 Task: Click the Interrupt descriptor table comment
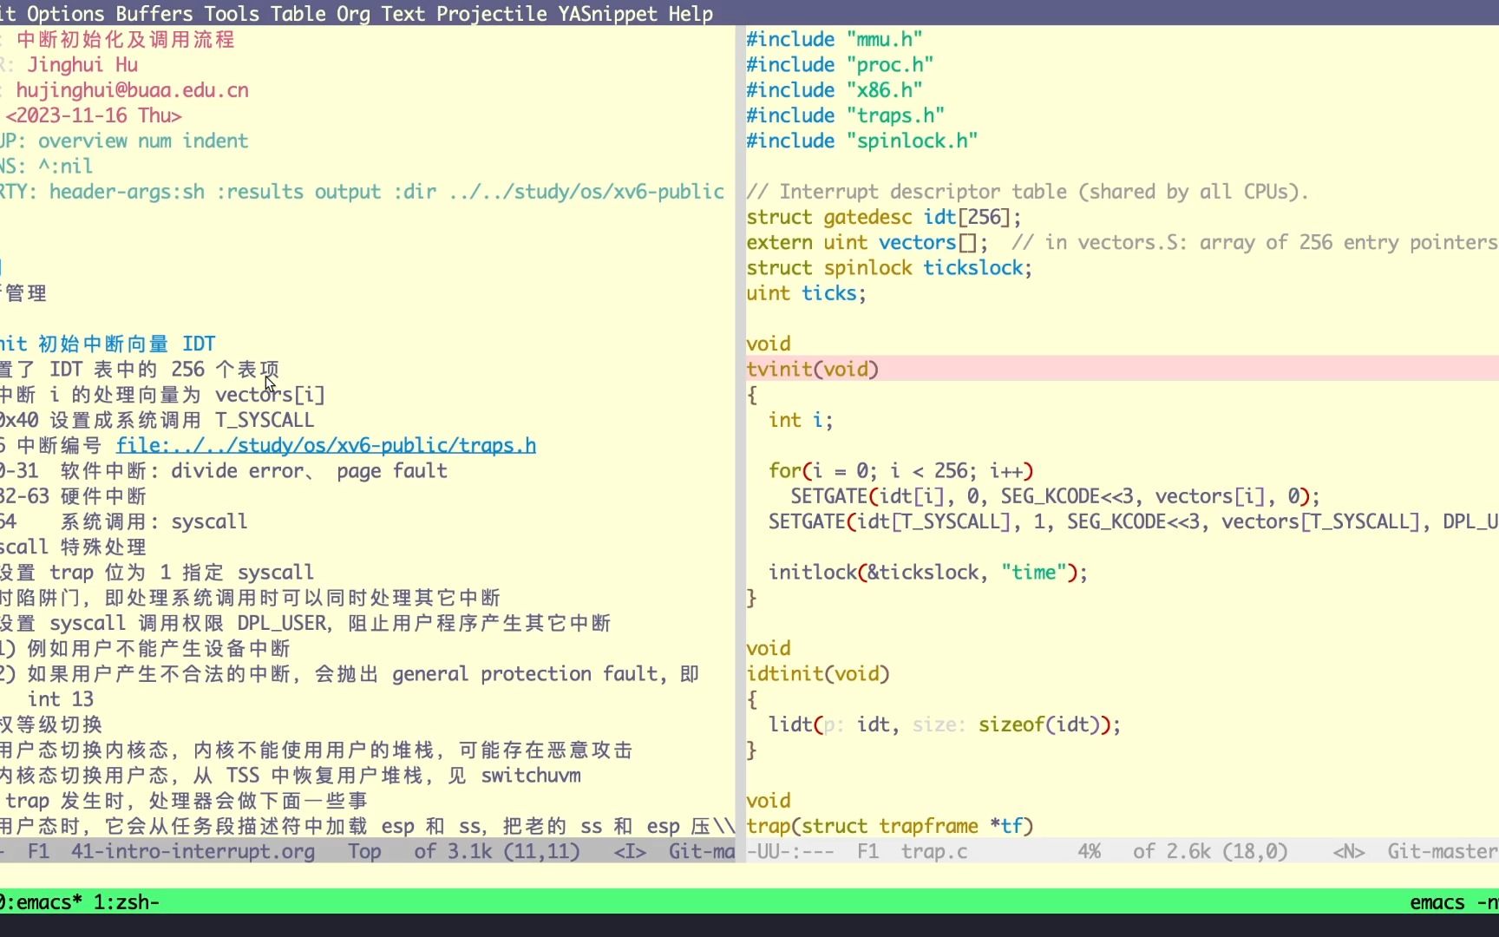pyautogui.click(x=1027, y=191)
